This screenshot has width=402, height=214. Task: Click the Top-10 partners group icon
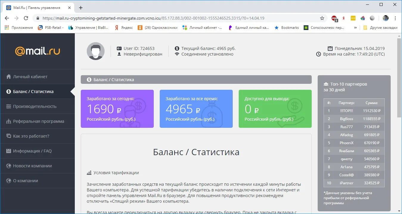pyautogui.click(x=326, y=84)
